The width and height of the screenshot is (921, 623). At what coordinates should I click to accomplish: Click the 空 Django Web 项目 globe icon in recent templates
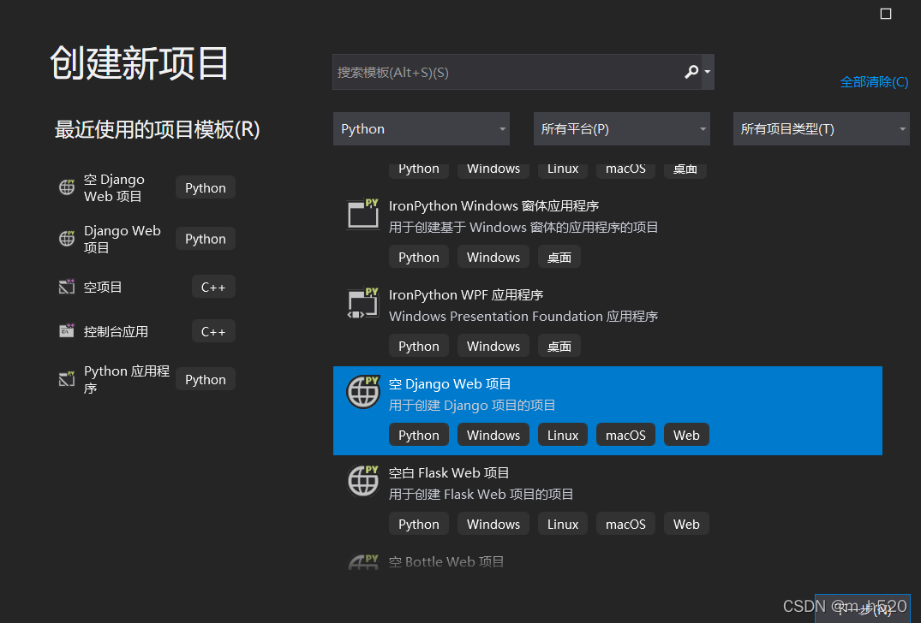66,187
